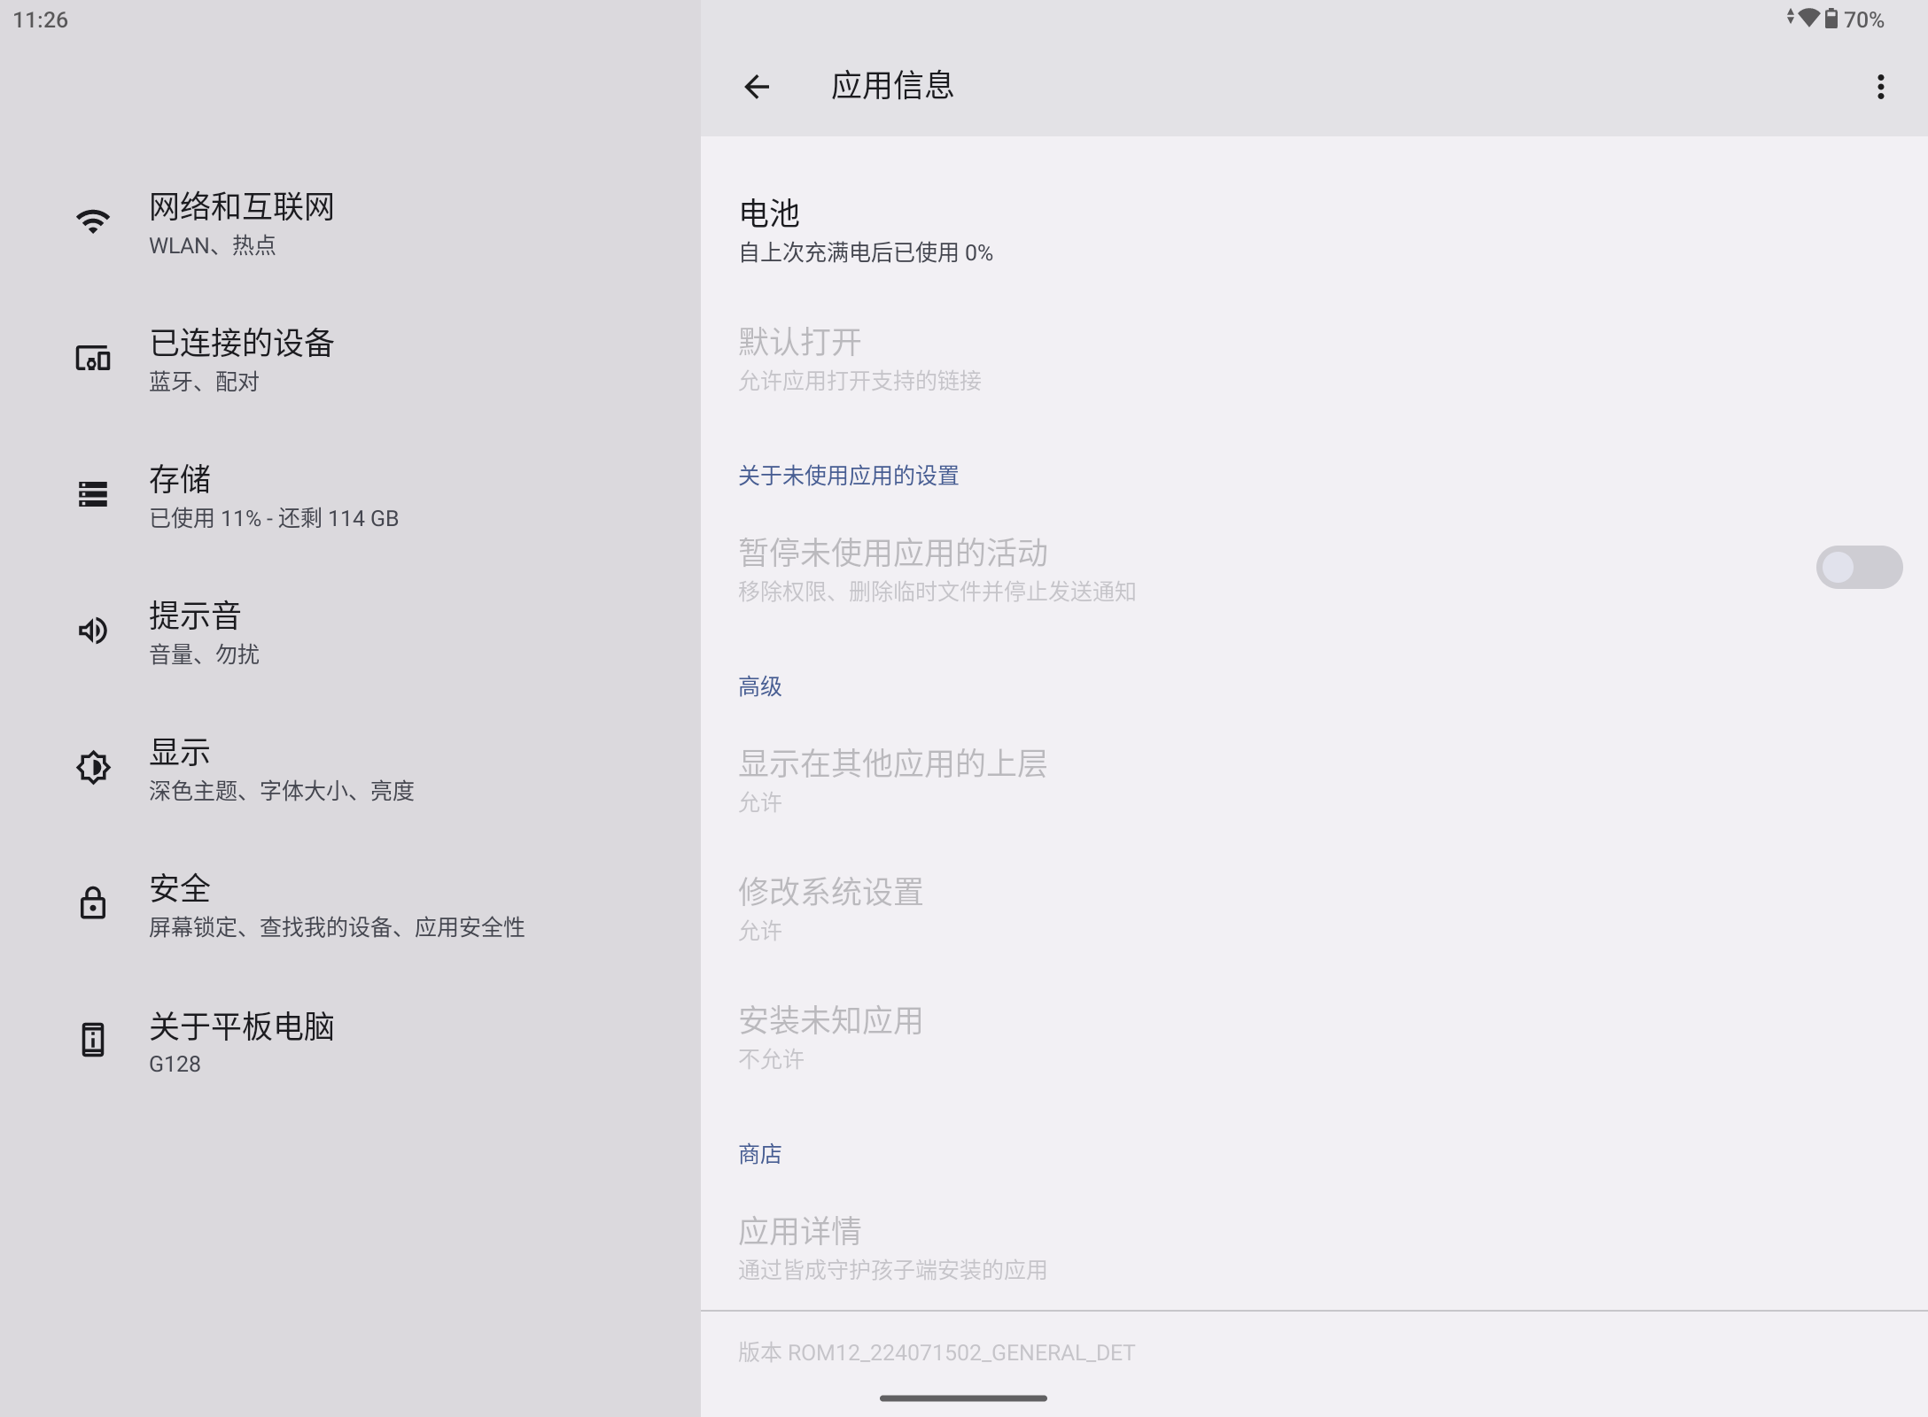This screenshot has width=1928, height=1417.
Task: Tap the display brightness icon beside 显示
Action: pyautogui.click(x=93, y=769)
